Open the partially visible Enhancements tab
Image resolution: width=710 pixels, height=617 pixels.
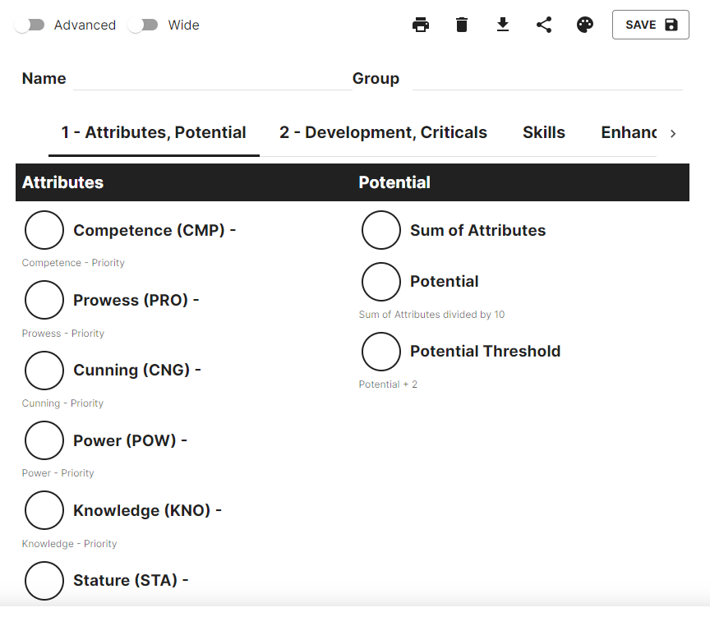[629, 132]
